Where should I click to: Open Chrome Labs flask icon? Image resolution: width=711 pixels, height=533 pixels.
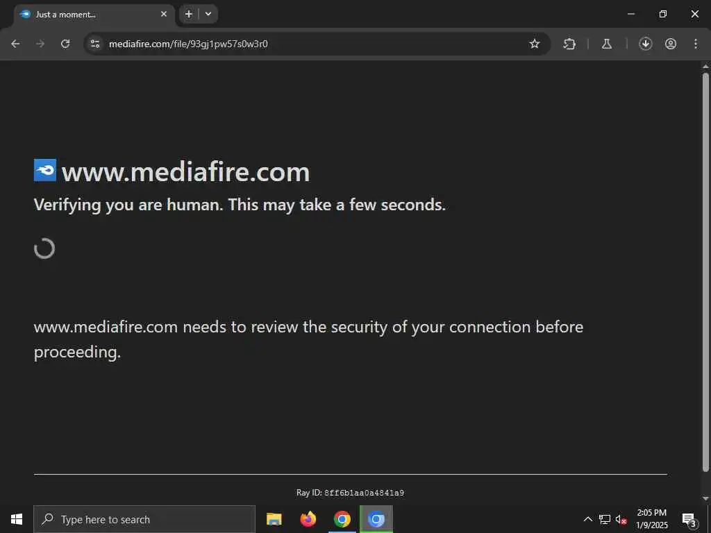[606, 44]
